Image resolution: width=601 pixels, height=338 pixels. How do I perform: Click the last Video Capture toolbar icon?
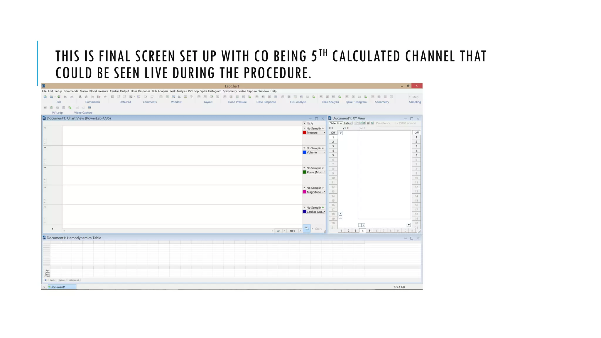point(90,107)
